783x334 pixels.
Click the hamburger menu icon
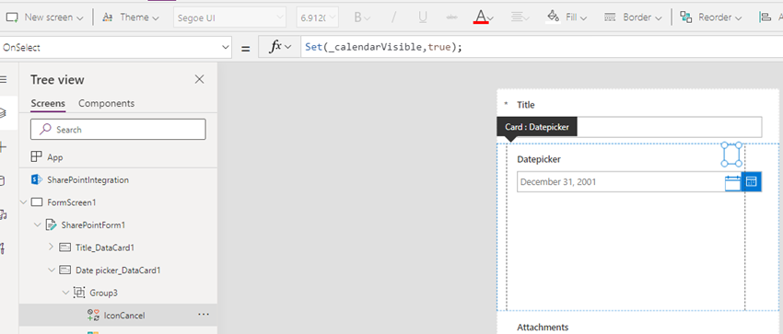4,79
